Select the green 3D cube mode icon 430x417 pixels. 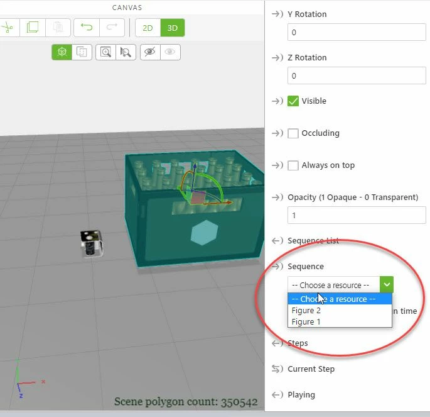pos(62,52)
